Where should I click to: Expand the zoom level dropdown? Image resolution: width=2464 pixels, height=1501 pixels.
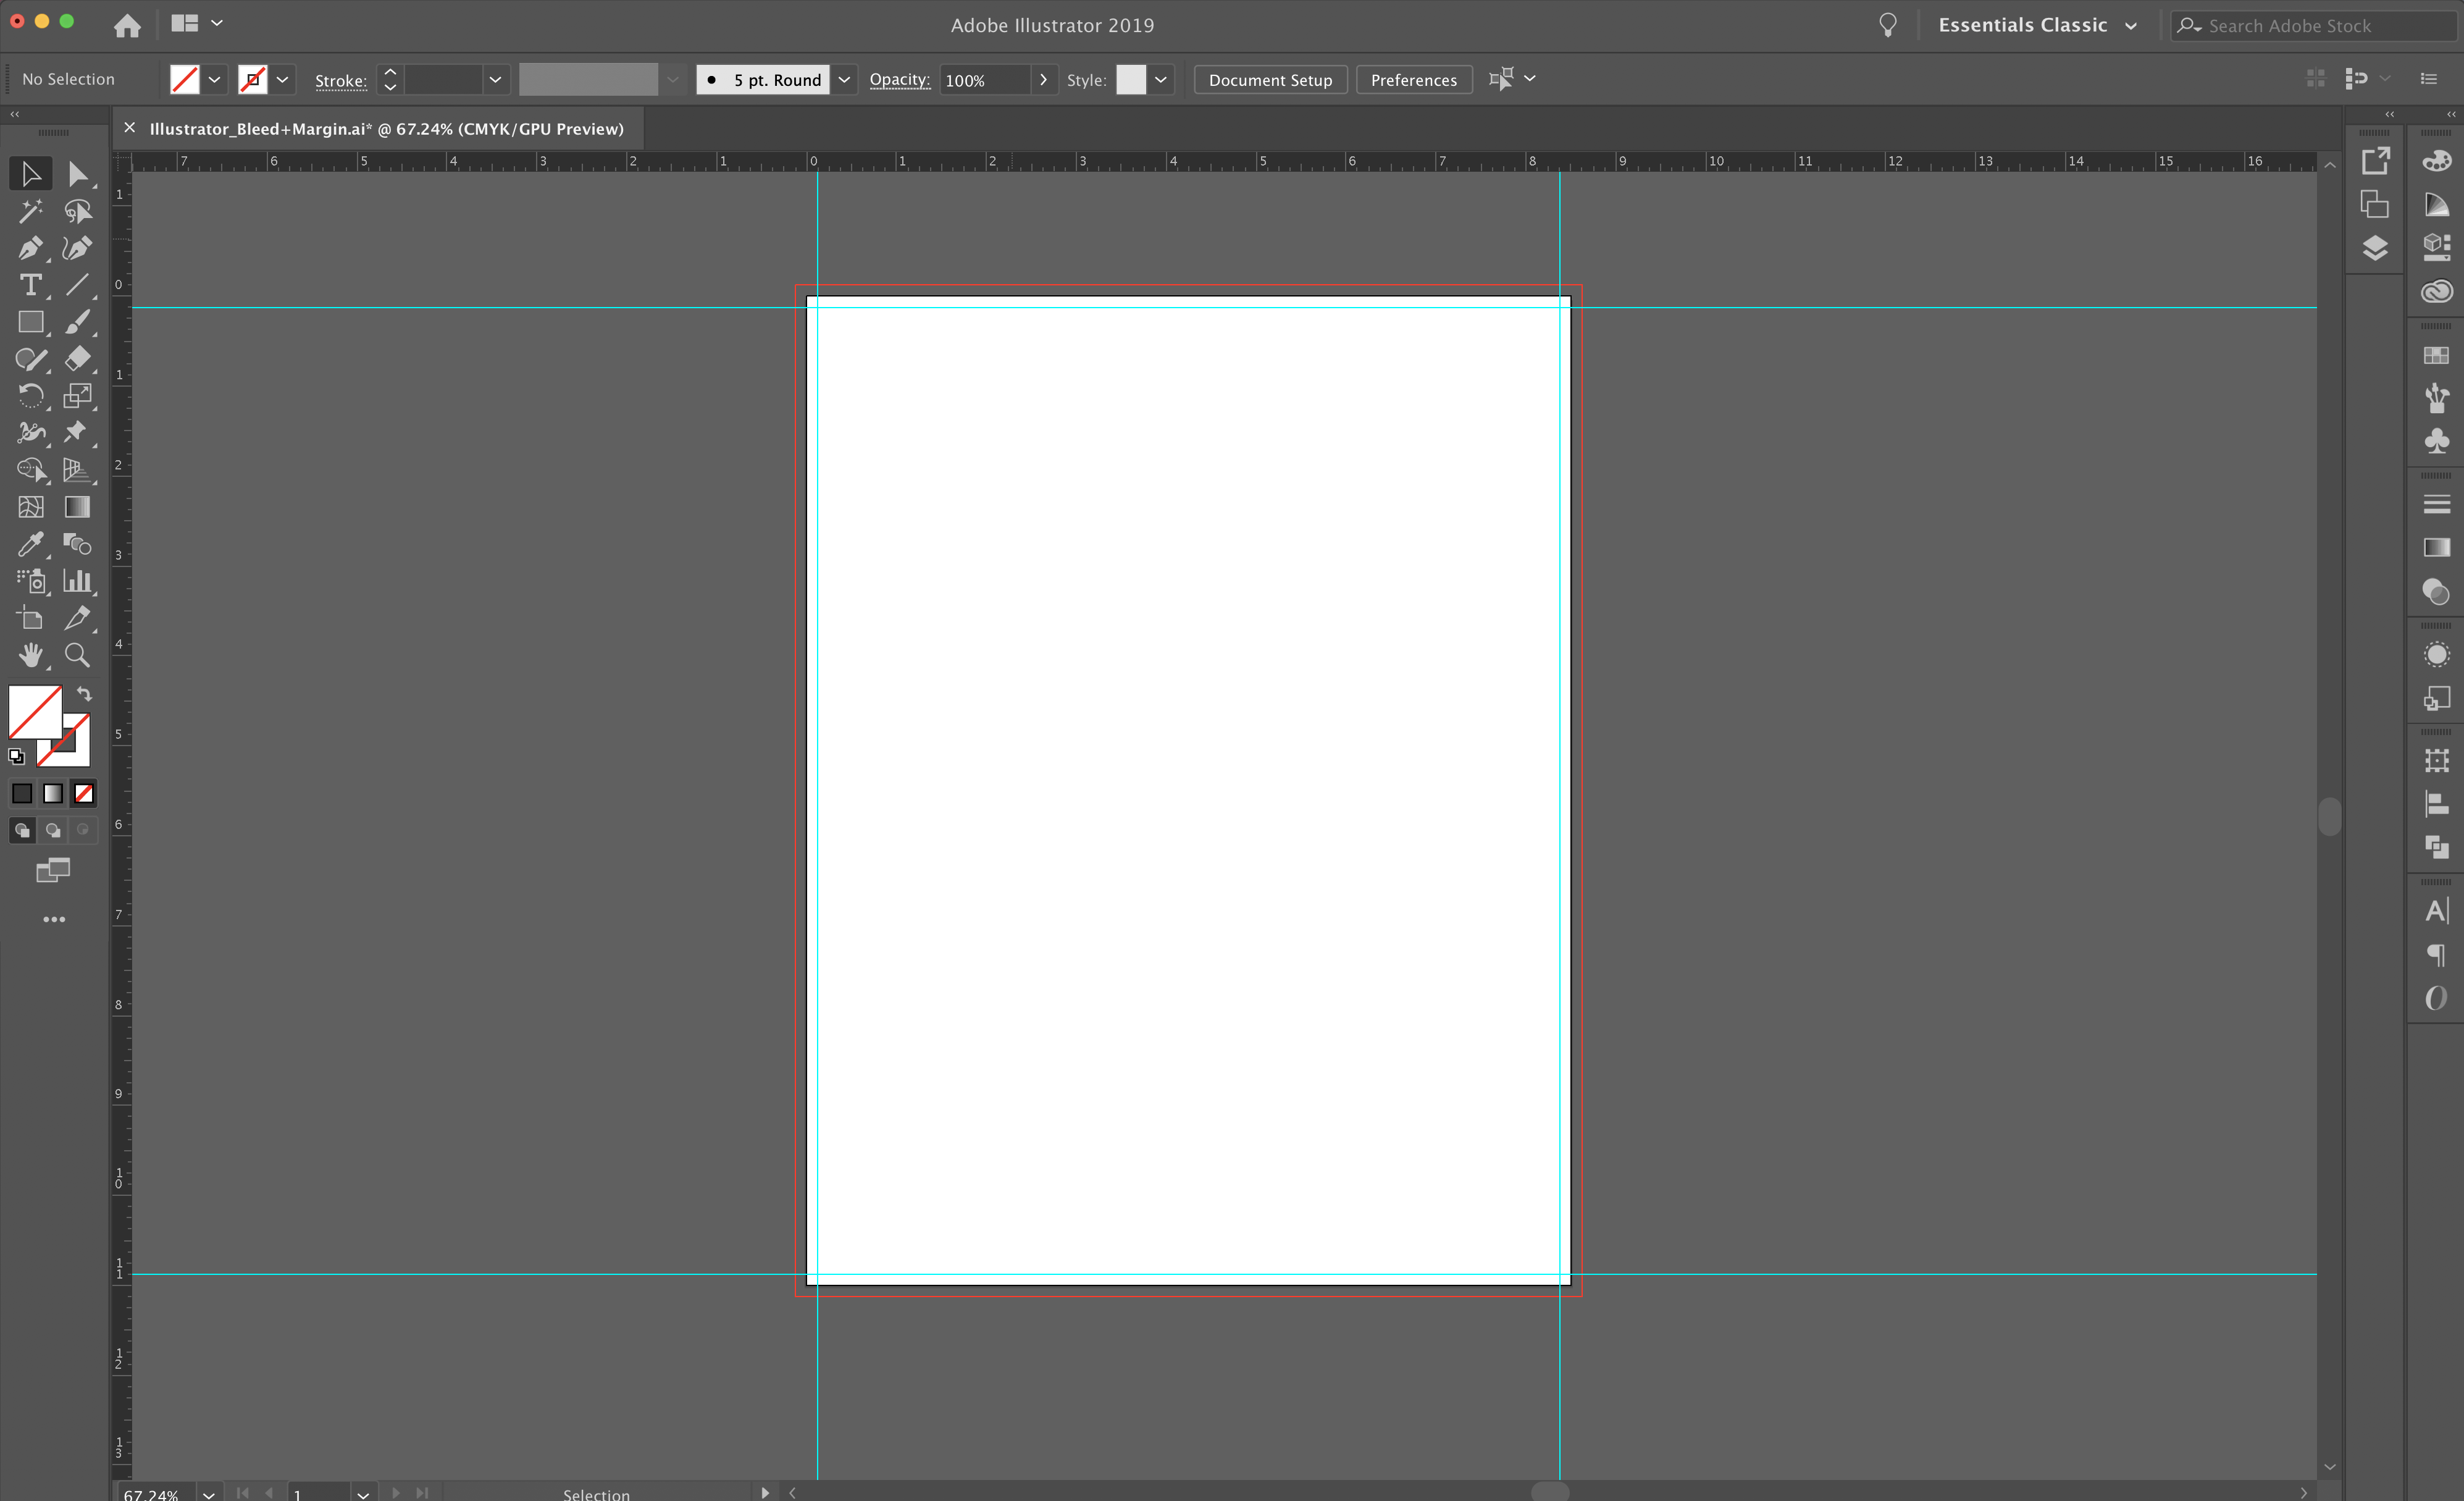[x=209, y=1493]
